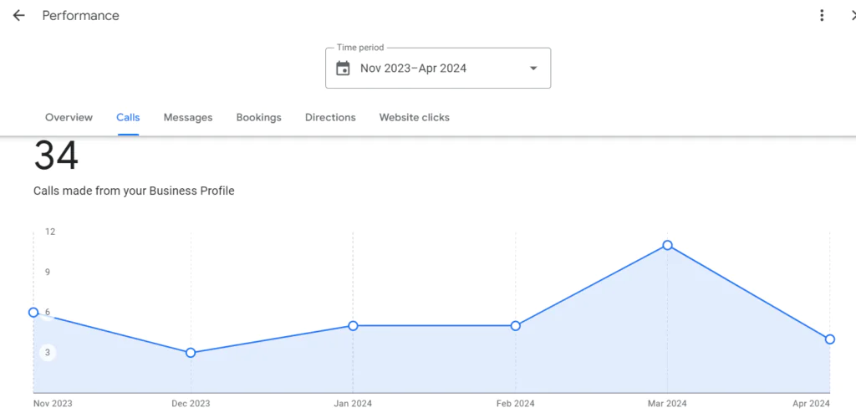Expand the Time period dropdown arrow

(533, 69)
